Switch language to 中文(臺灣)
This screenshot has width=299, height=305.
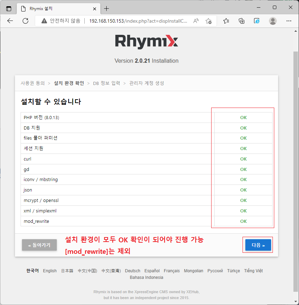click(x=111, y=271)
